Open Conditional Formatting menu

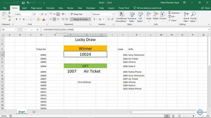pyautogui.click(x=121, y=17)
